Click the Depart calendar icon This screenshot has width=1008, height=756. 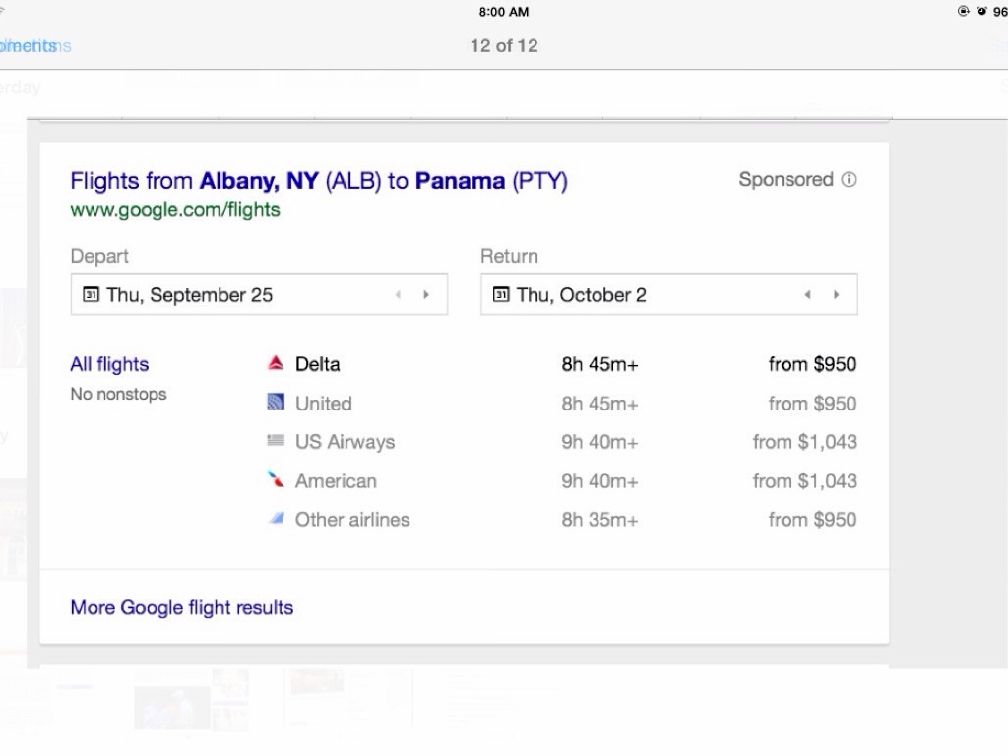(x=91, y=294)
